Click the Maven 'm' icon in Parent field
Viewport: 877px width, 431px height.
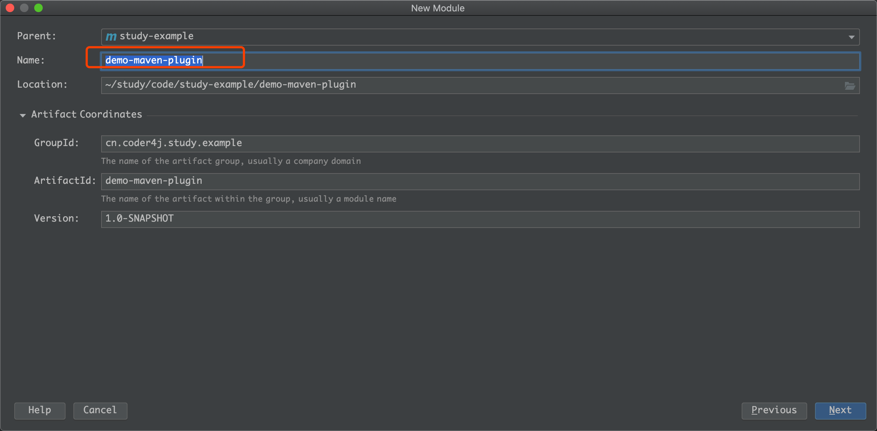coord(111,37)
